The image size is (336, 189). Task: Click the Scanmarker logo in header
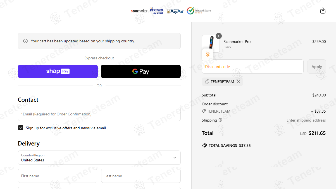click(139, 11)
